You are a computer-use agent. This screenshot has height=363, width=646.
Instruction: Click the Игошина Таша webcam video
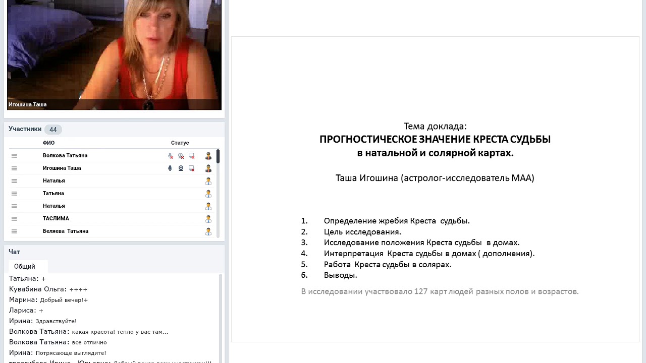pos(114,54)
